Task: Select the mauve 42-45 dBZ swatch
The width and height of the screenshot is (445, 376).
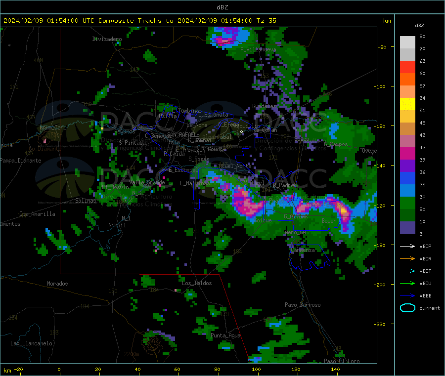Action: pos(407,141)
